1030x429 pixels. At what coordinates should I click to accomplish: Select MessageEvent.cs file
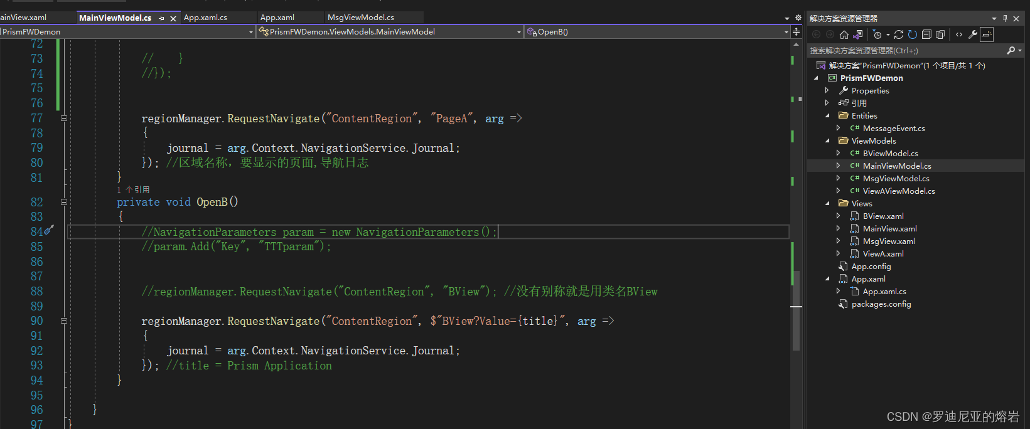tap(894, 128)
